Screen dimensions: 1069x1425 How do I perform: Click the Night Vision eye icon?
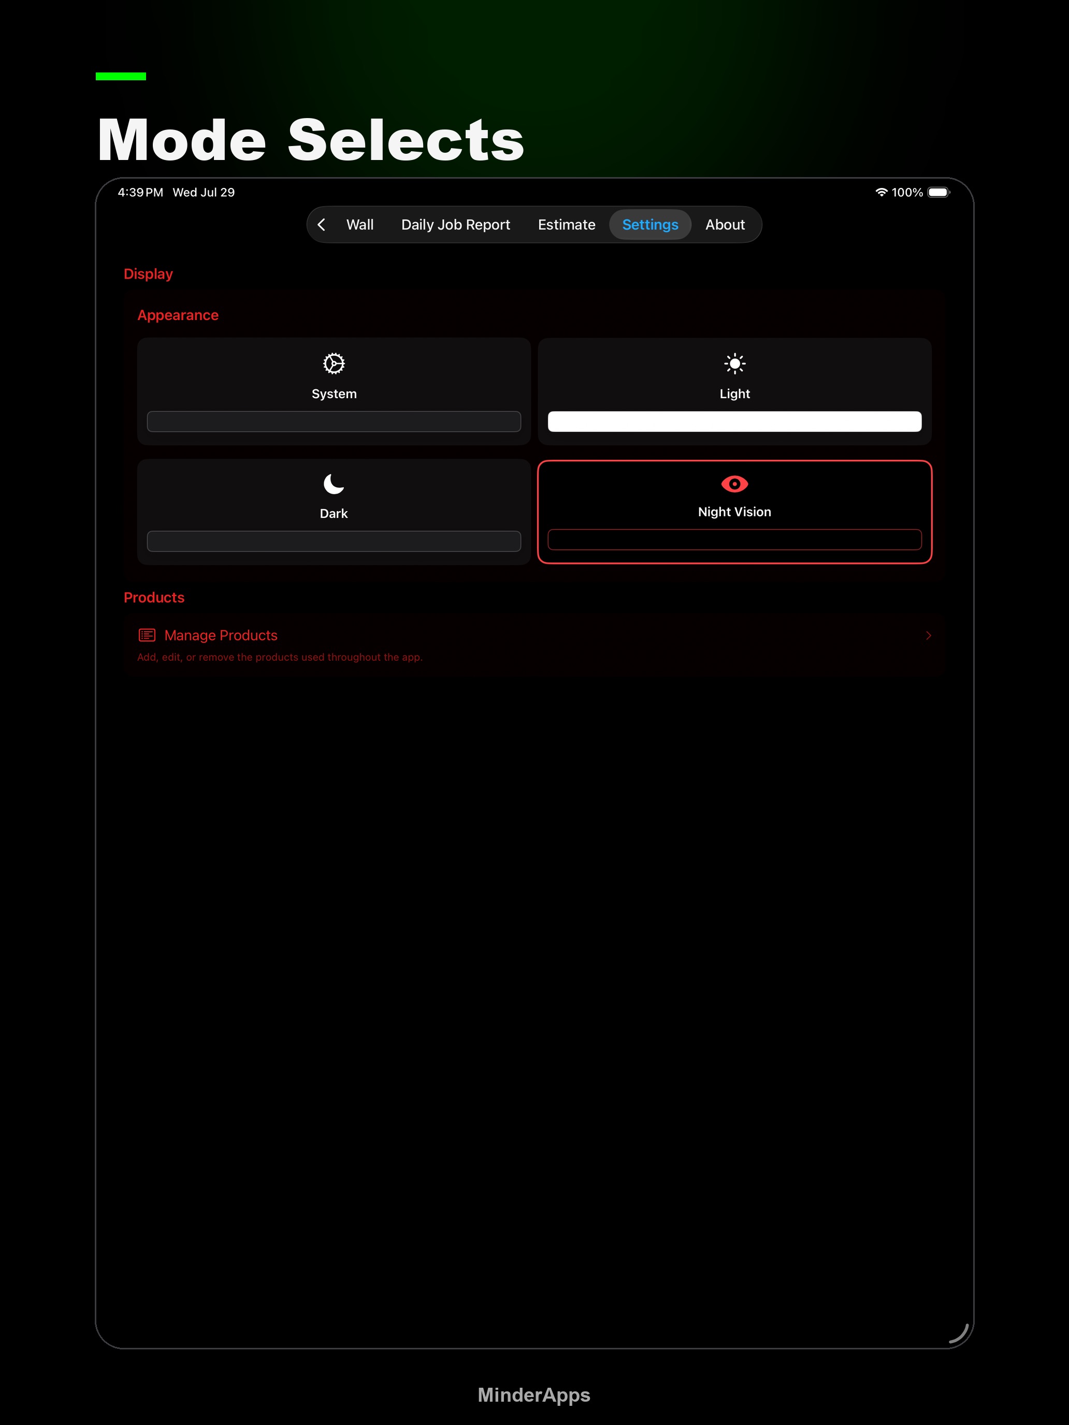(734, 484)
